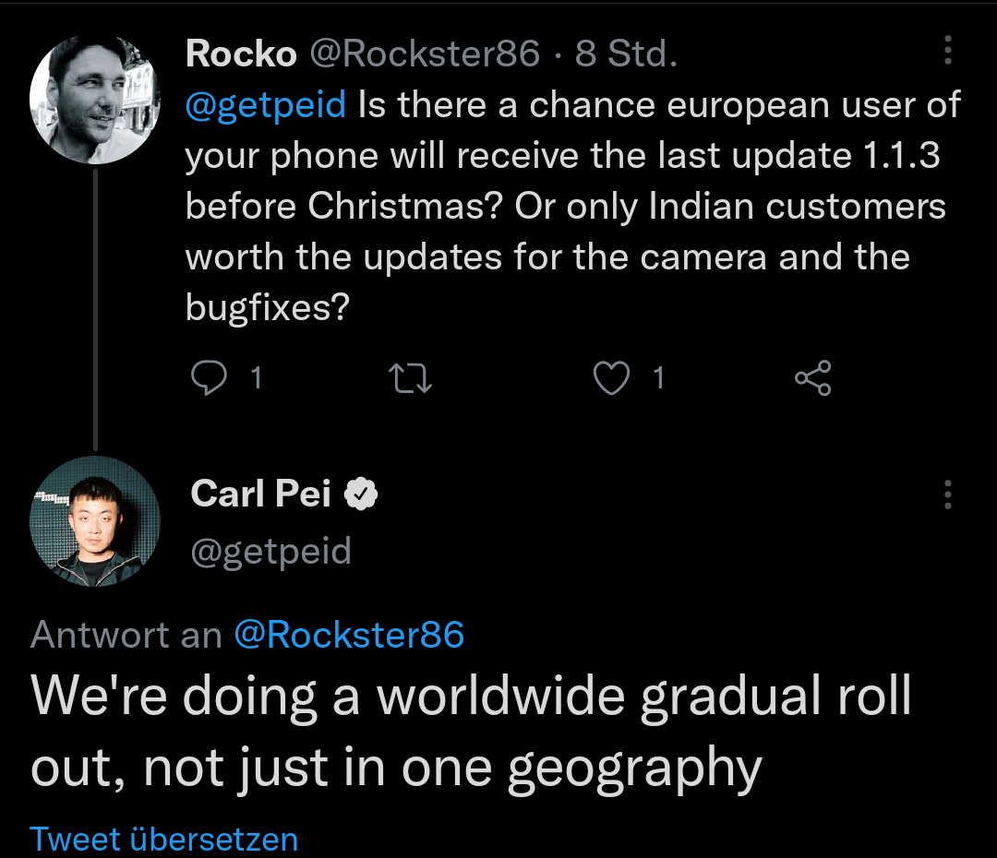Retweet Rocko's tweet

coord(412,378)
